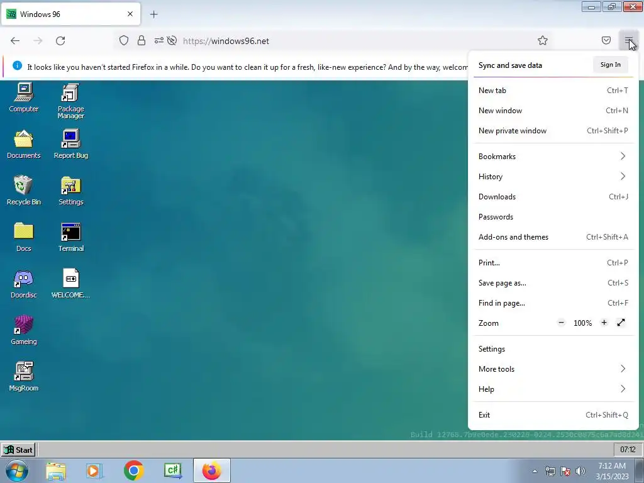Screen dimensions: 644x483
Task: Close the Windows 96 tab
Action: [x=130, y=14]
